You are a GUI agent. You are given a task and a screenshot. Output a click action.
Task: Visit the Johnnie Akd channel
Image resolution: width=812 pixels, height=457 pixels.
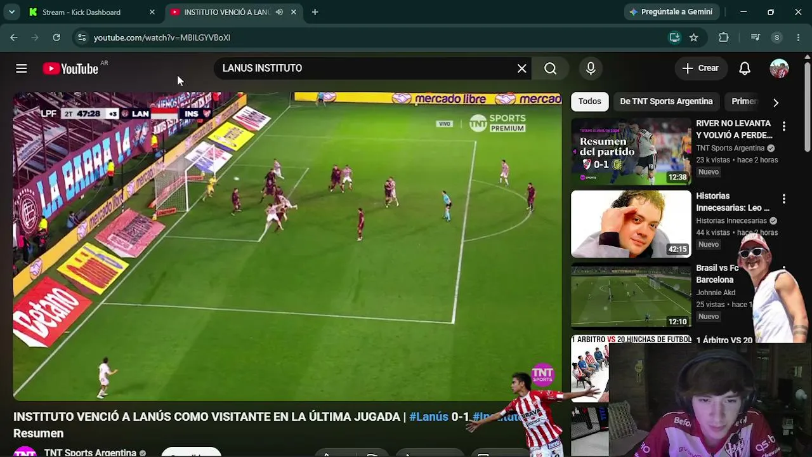pyautogui.click(x=716, y=293)
